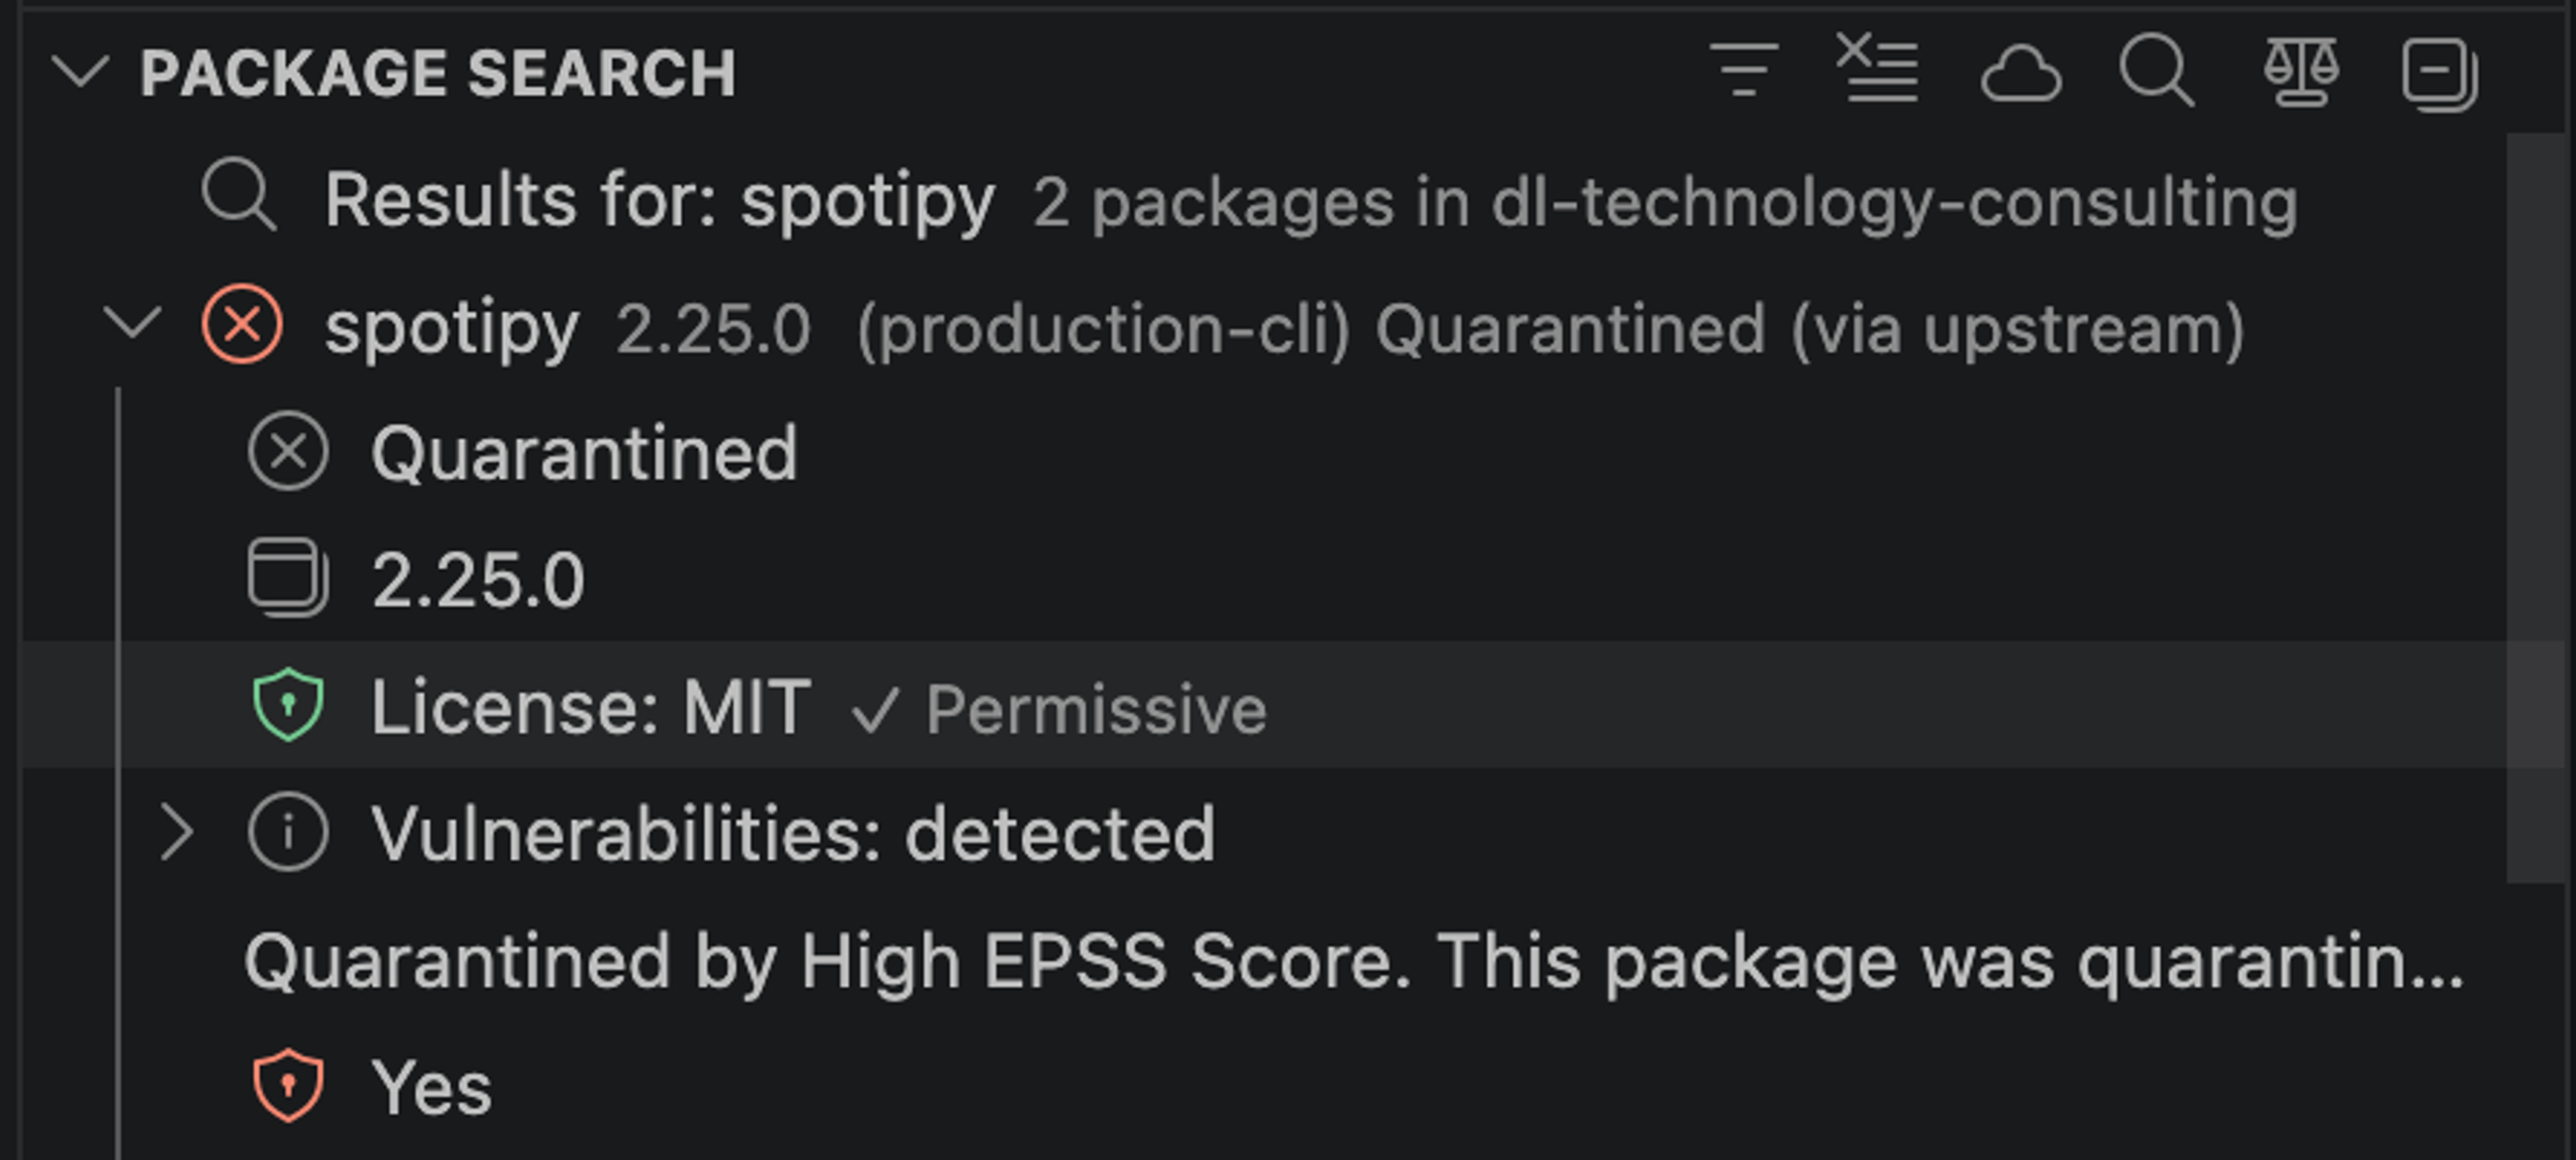Screen dimensions: 2576x1160
Task: Click the red shield beside Yes
Action: point(288,1087)
